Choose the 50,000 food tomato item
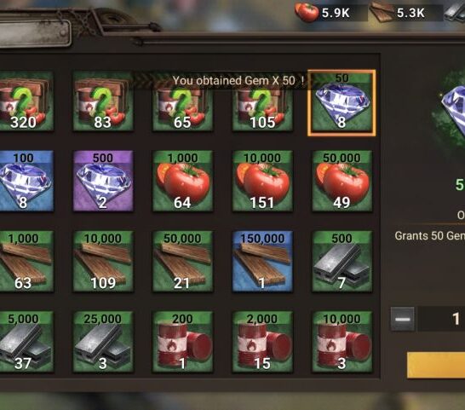This screenshot has height=410, width=465. pyautogui.click(x=342, y=181)
